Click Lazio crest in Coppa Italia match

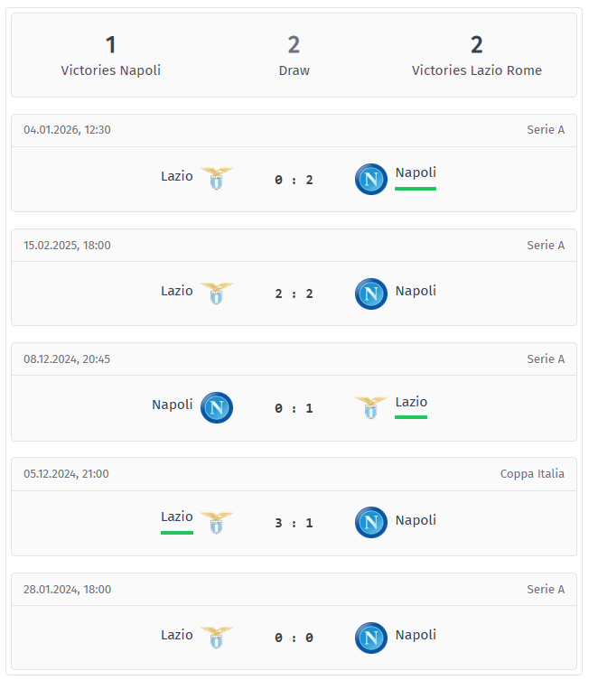click(216, 522)
